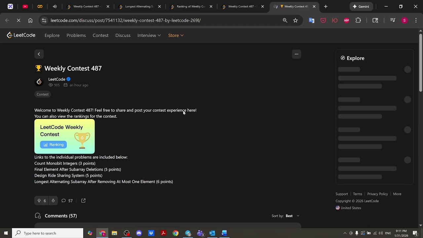Image resolution: width=423 pixels, height=238 pixels.
Task: Click the page vertical scrollbar
Action: click(420, 63)
